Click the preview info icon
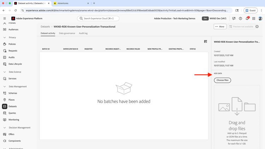This screenshot has width=265, height=149. pyautogui.click(x=257, y=27)
